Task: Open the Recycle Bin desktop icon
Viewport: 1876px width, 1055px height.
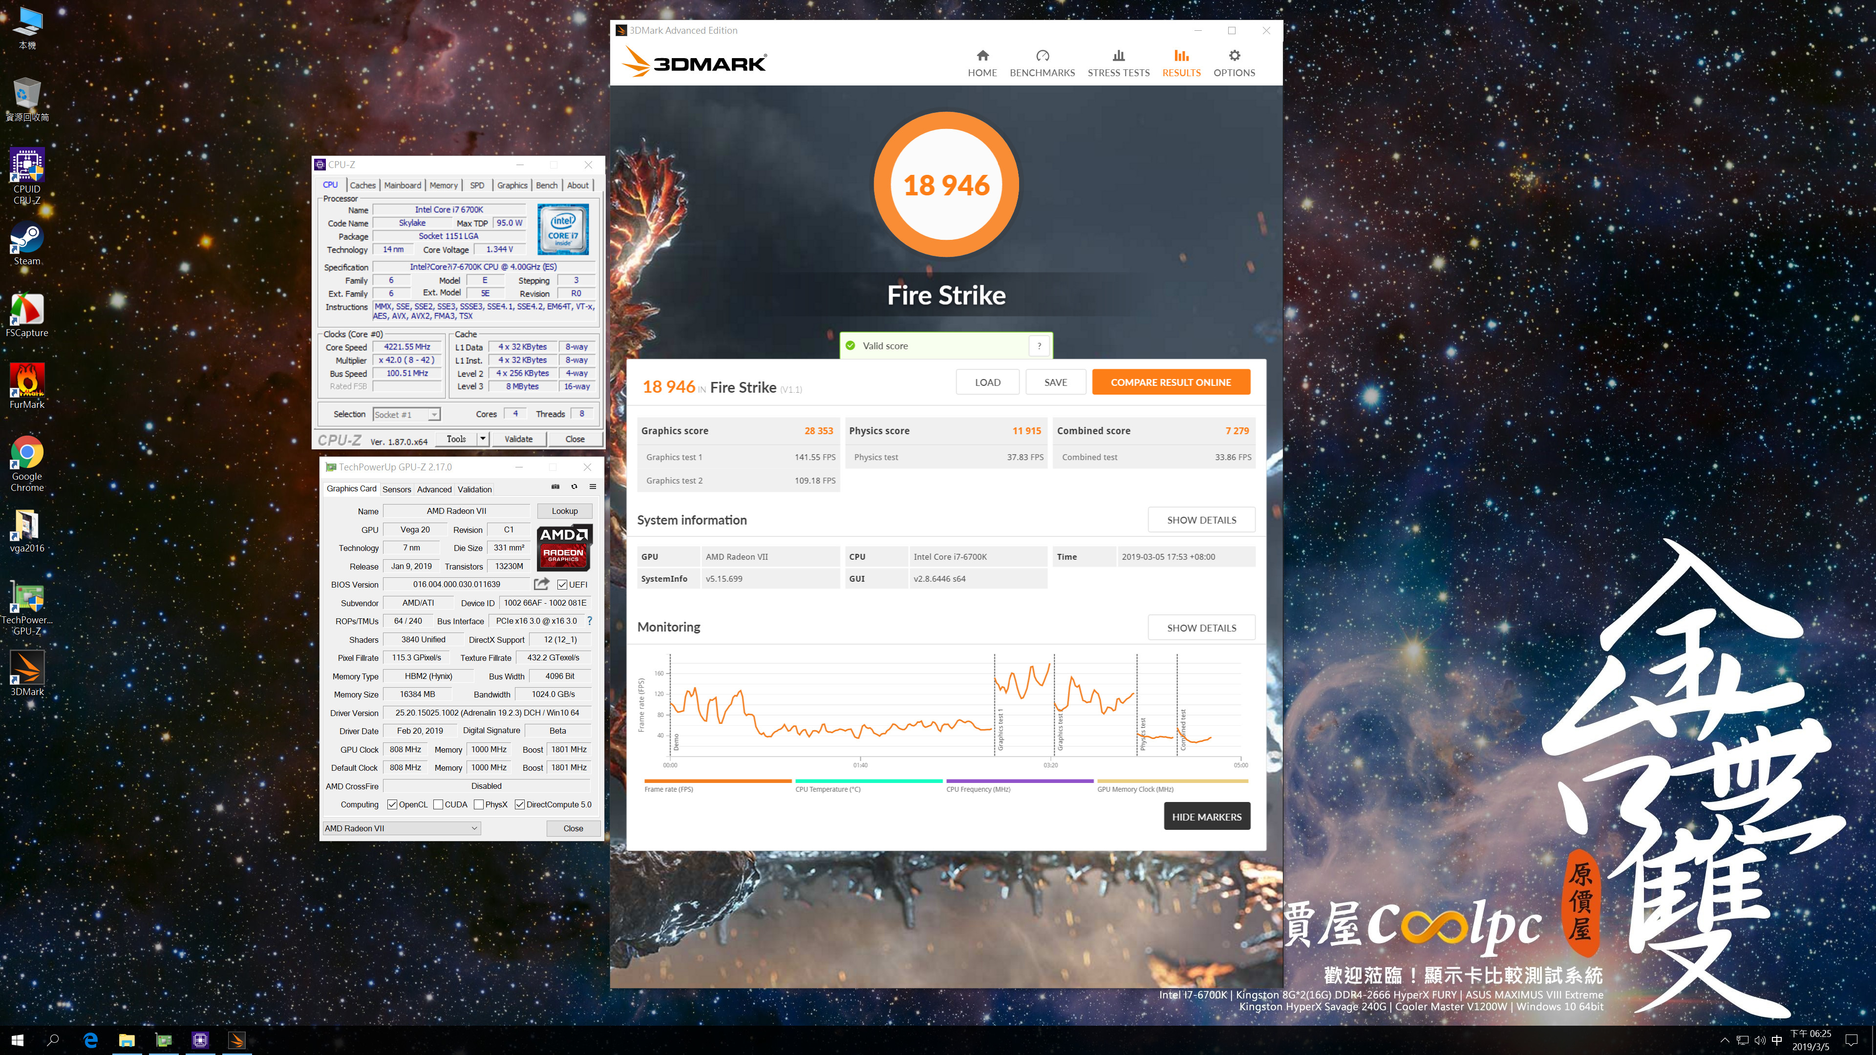Action: pyautogui.click(x=27, y=100)
